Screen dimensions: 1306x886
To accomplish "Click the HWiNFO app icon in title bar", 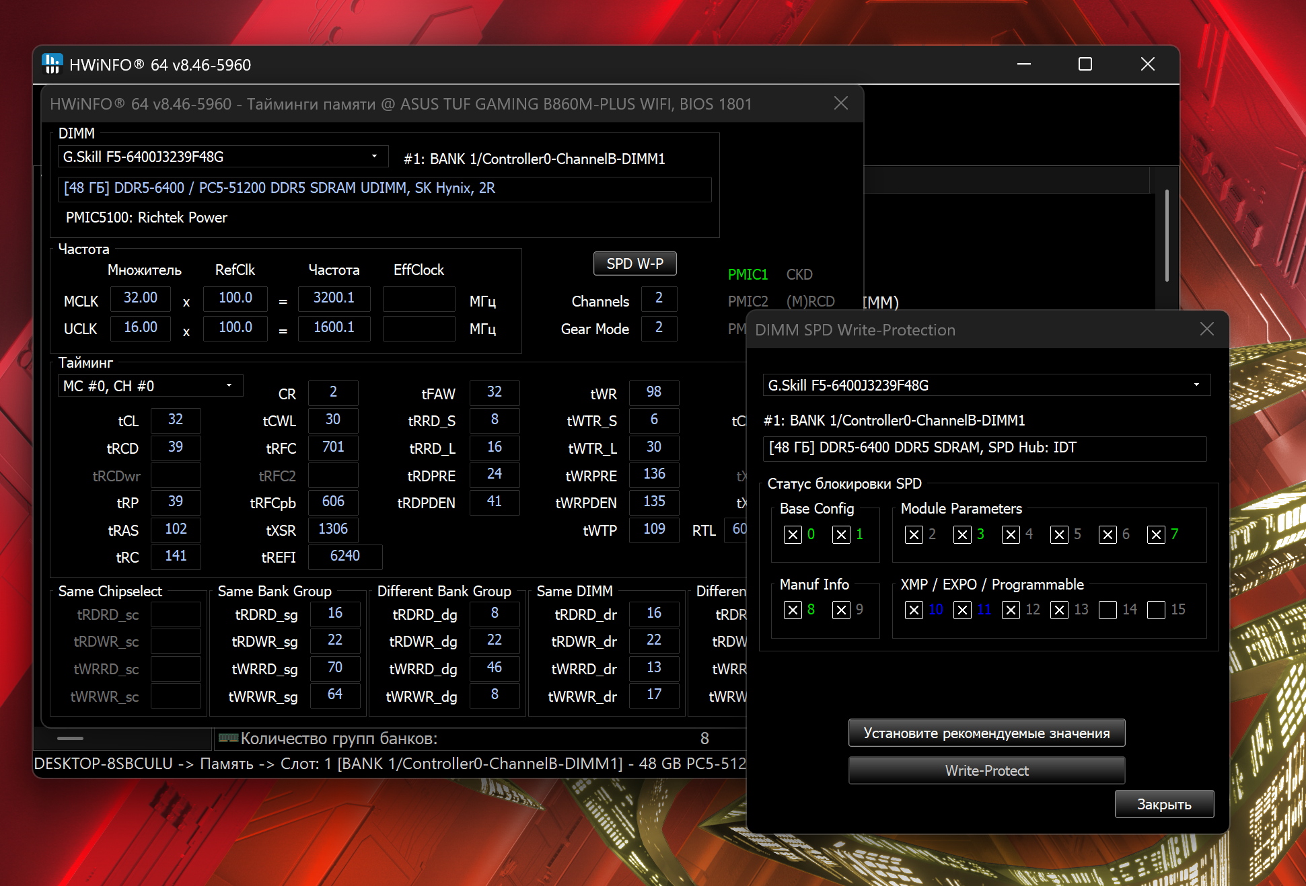I will (x=52, y=64).
